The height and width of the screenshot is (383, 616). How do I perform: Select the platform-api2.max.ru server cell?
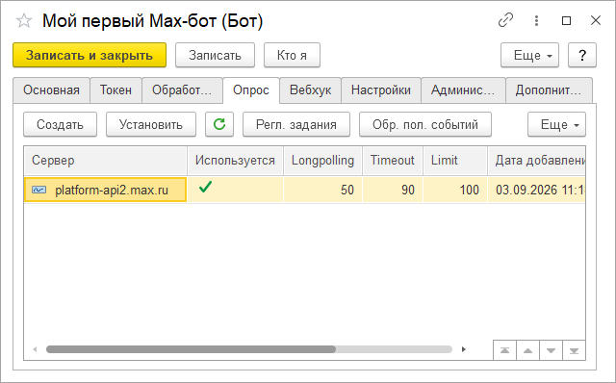click(x=105, y=190)
